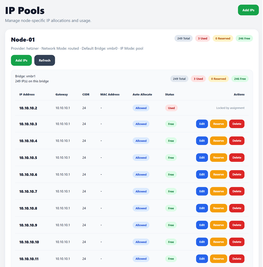263x267 pixels.
Task: Delete IP 10.10.10.11
Action: 237,259
